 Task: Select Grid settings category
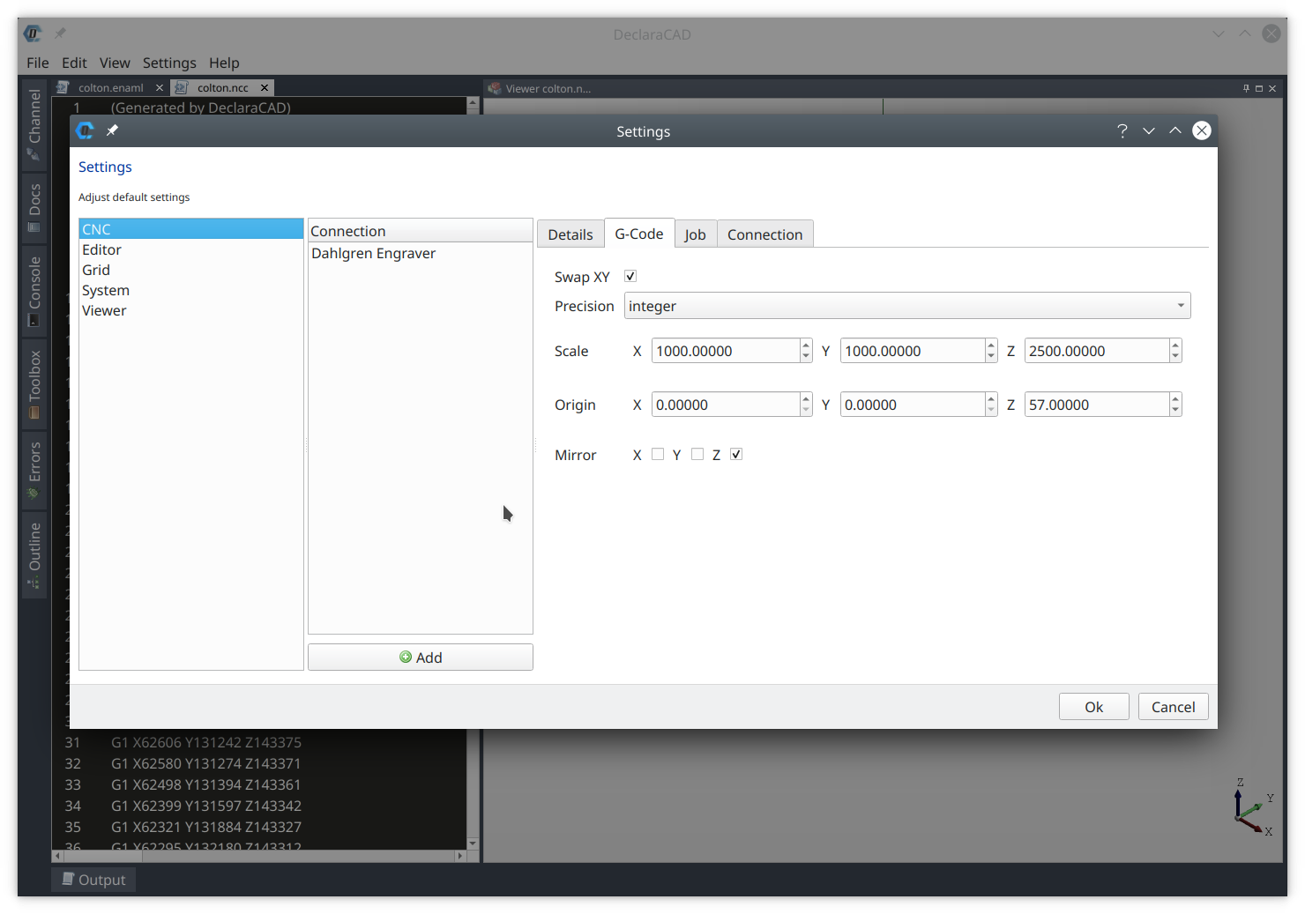[191, 270]
